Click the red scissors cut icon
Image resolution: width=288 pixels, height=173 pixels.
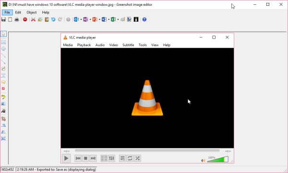(33, 19)
